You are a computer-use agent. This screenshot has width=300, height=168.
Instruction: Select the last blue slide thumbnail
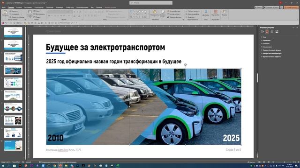tap(13, 146)
